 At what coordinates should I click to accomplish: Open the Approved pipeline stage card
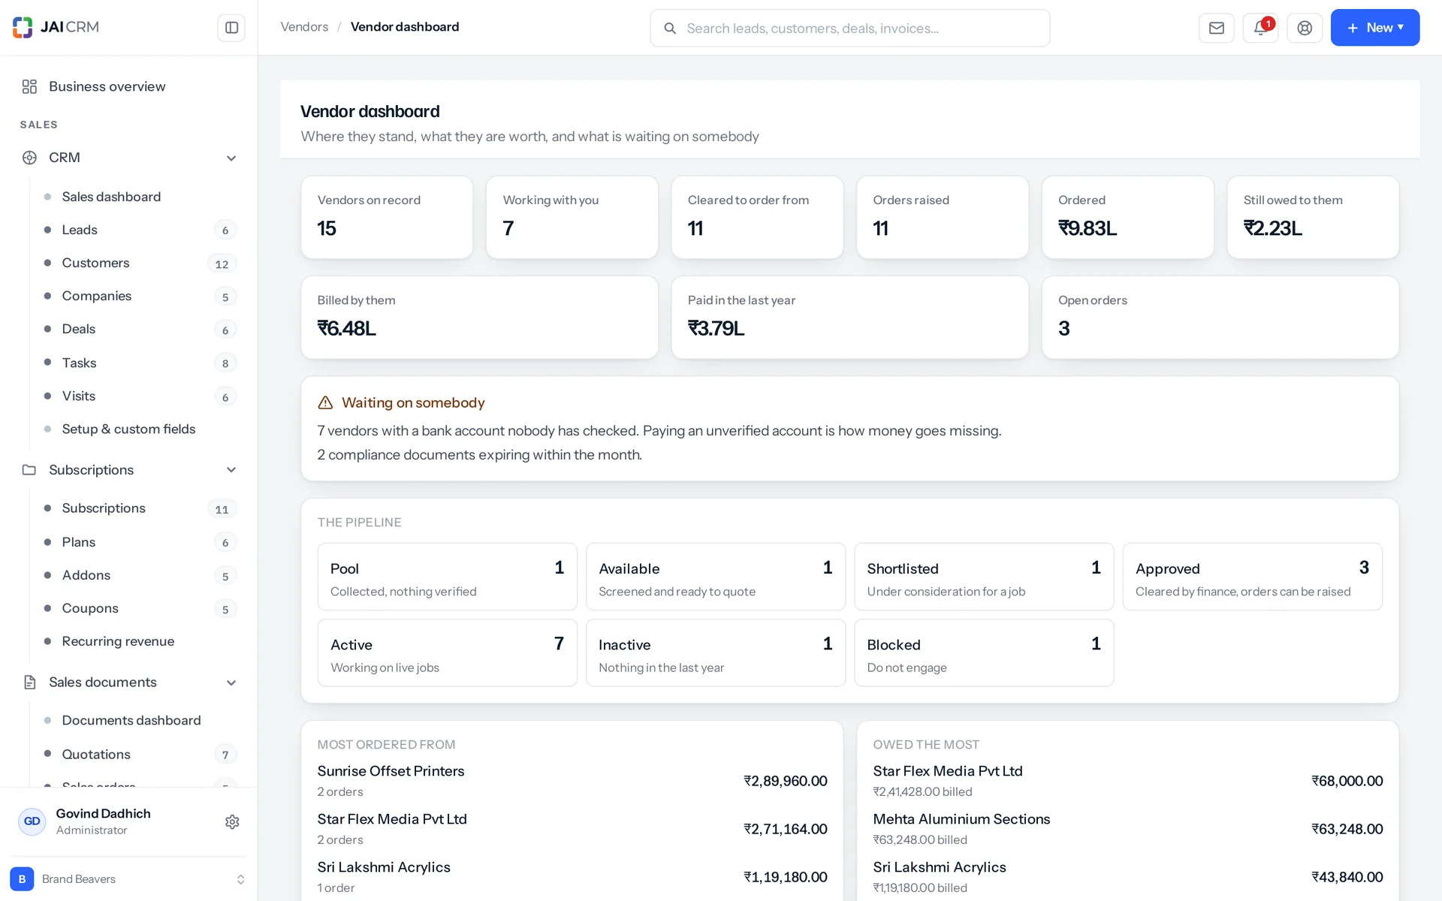point(1252,577)
